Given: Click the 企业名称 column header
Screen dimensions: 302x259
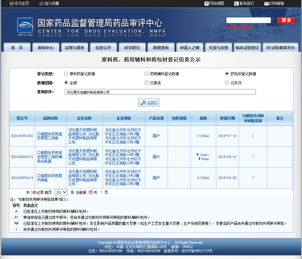Looking at the screenshot, I should click(84, 118).
